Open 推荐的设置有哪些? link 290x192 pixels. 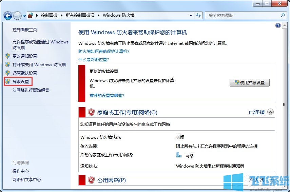pyautogui.click(x=107, y=95)
